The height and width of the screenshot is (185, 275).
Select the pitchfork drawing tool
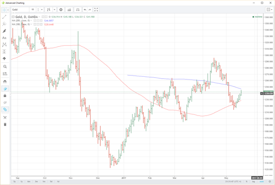tap(5, 24)
